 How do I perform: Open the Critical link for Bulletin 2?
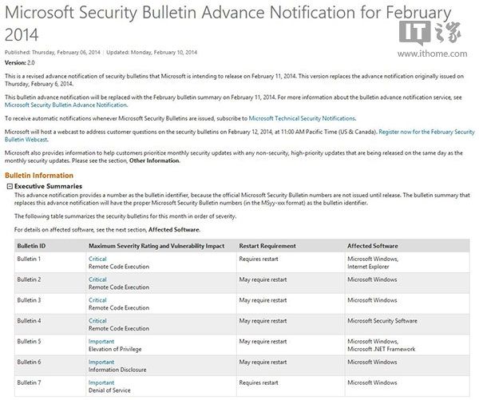97,279
